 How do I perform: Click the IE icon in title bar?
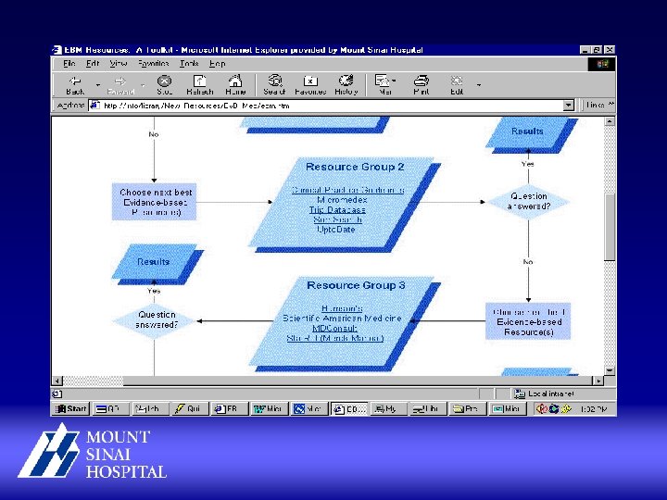pos(57,50)
